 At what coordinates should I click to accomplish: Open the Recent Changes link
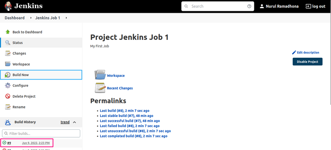[x=120, y=88]
